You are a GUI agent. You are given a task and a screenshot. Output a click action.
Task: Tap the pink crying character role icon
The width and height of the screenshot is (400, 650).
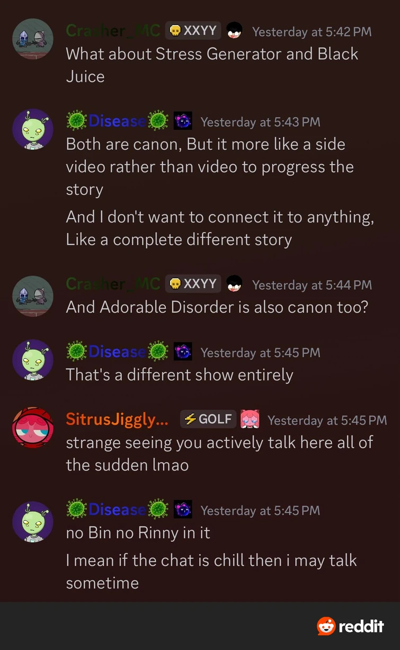tap(250, 419)
